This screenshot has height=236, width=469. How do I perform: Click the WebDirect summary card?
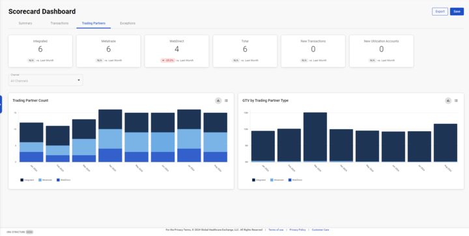coord(177,51)
